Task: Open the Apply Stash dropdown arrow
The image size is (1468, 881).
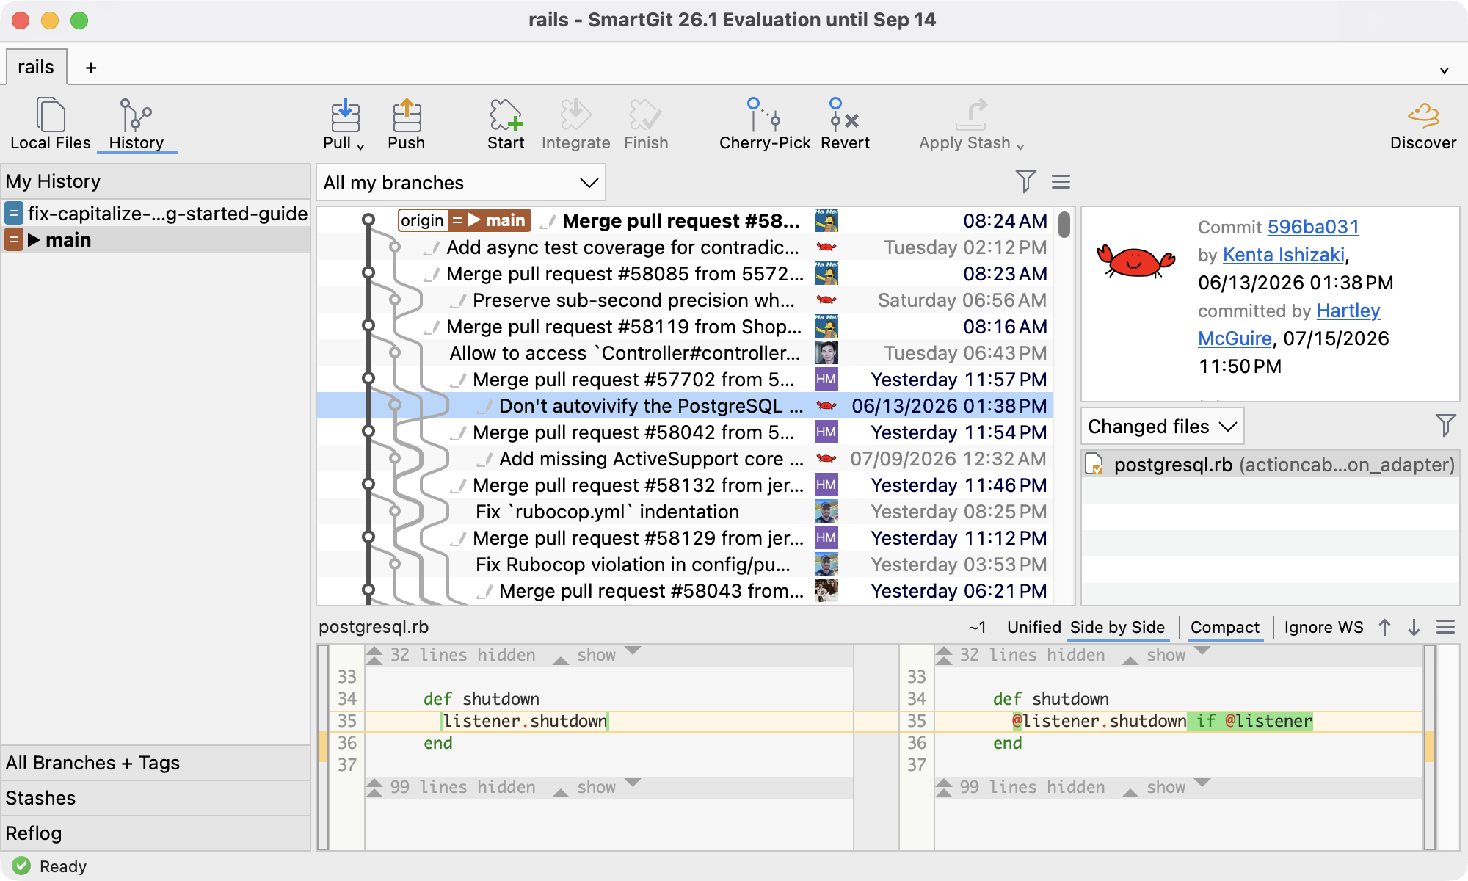Action: pyautogui.click(x=1020, y=146)
